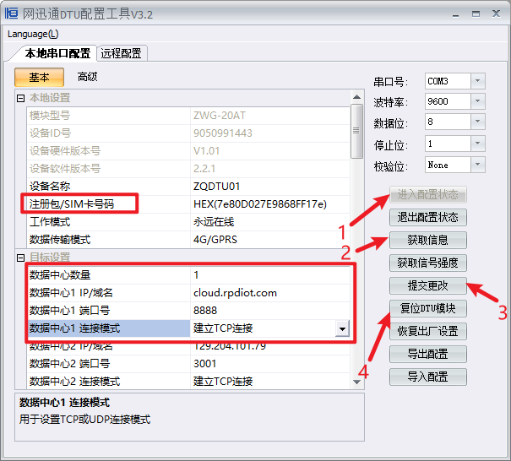
Task: Open the Language menu
Action: (33, 34)
